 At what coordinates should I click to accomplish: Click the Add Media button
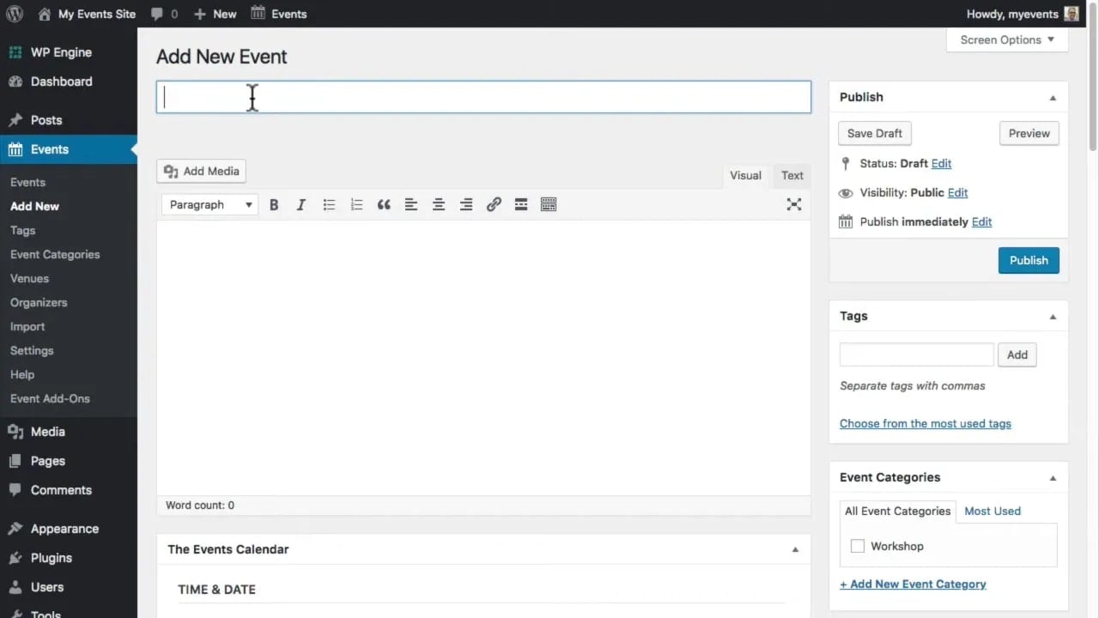(x=202, y=171)
